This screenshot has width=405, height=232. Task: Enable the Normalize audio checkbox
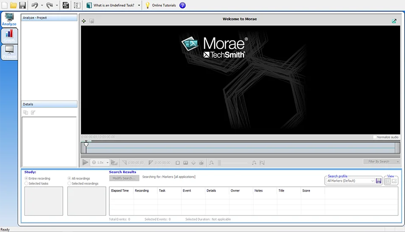pyautogui.click(x=375, y=137)
